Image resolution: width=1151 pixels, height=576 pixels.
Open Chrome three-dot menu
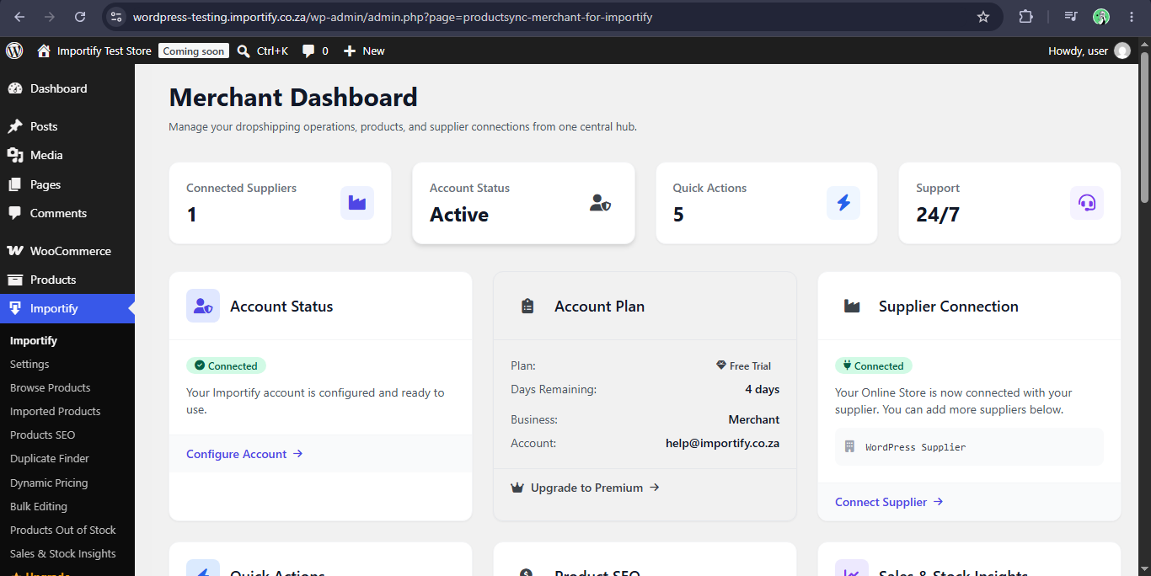click(1130, 17)
